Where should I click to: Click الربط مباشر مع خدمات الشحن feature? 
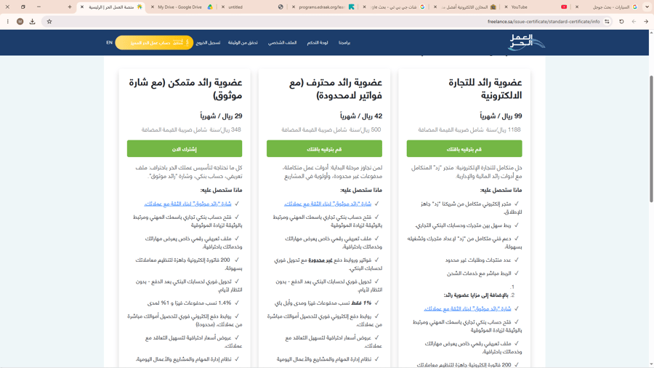tap(479, 273)
